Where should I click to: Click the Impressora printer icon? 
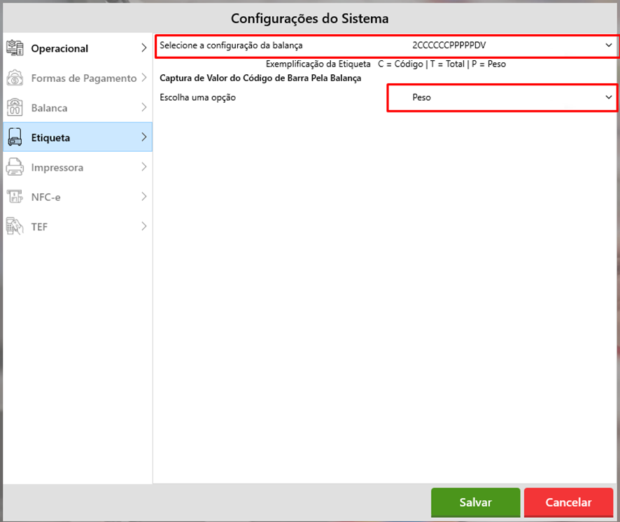pyautogui.click(x=15, y=167)
